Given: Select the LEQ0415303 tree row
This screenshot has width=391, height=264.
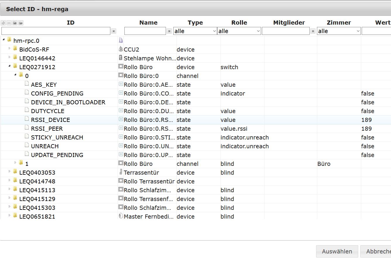Looking at the screenshot, I should [195, 208].
